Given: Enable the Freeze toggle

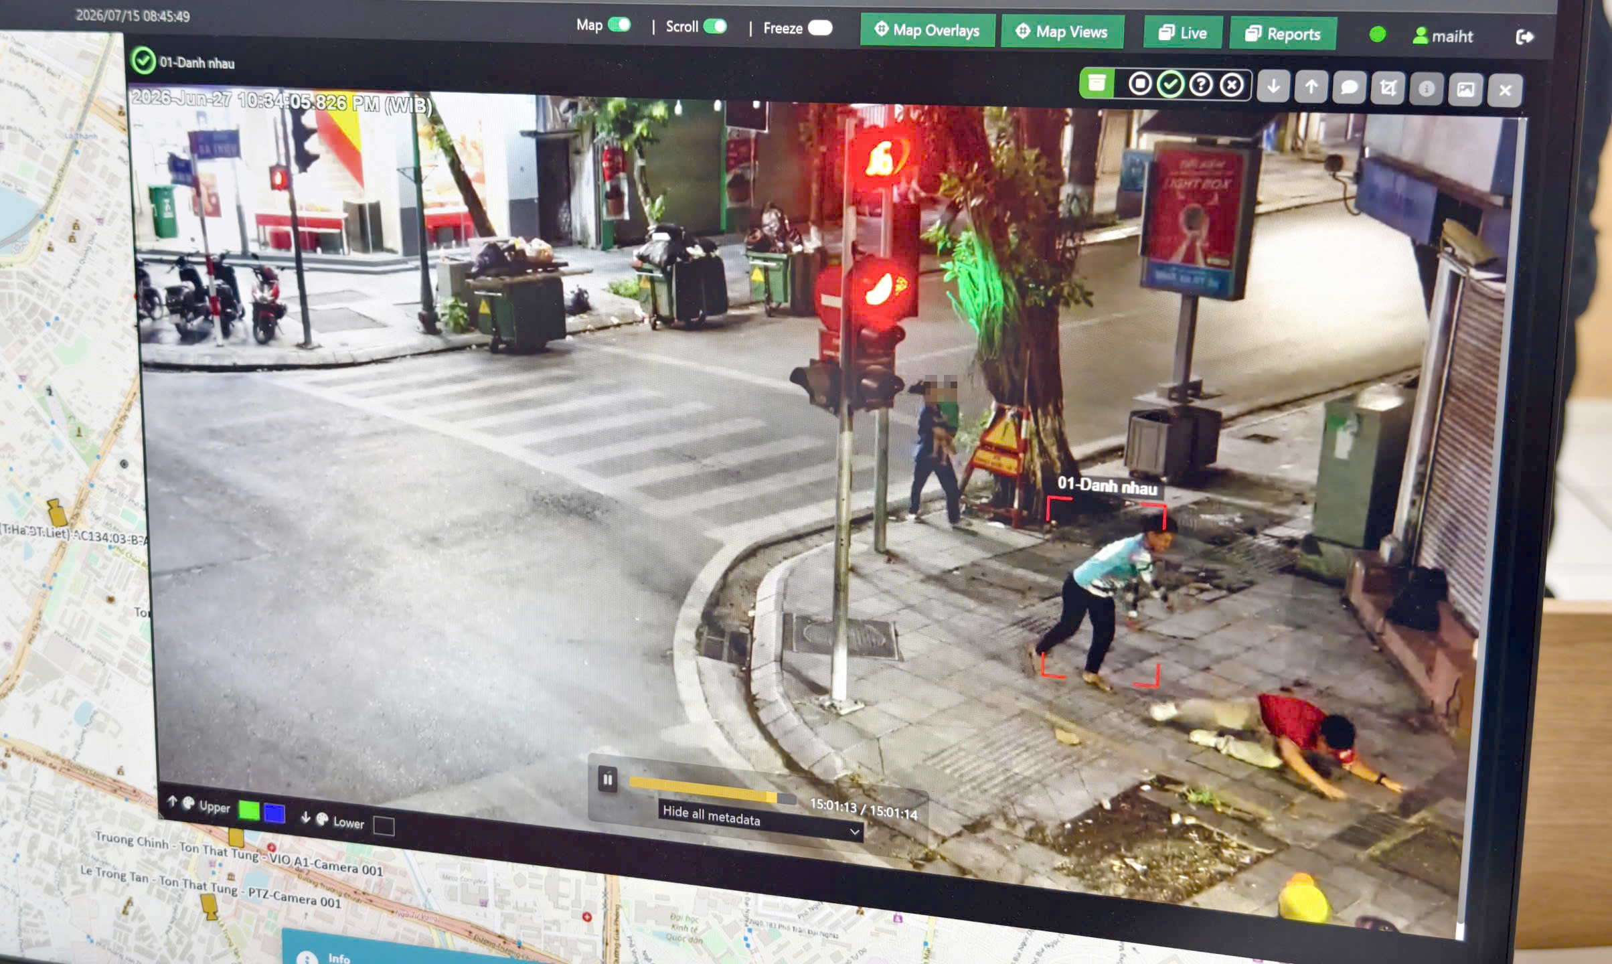Looking at the screenshot, I should point(820,28).
